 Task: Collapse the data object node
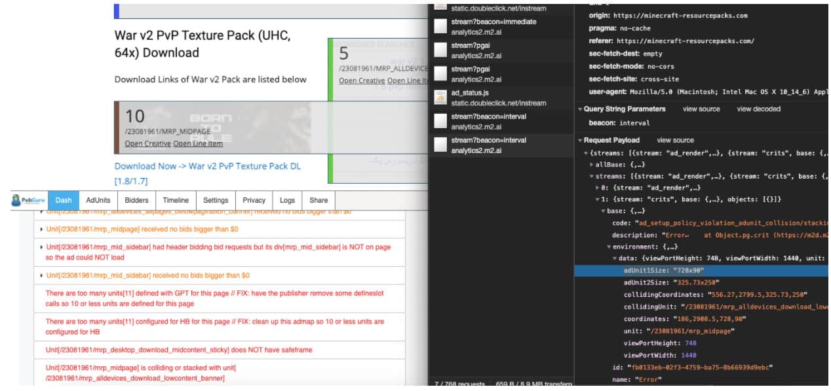tap(614, 259)
